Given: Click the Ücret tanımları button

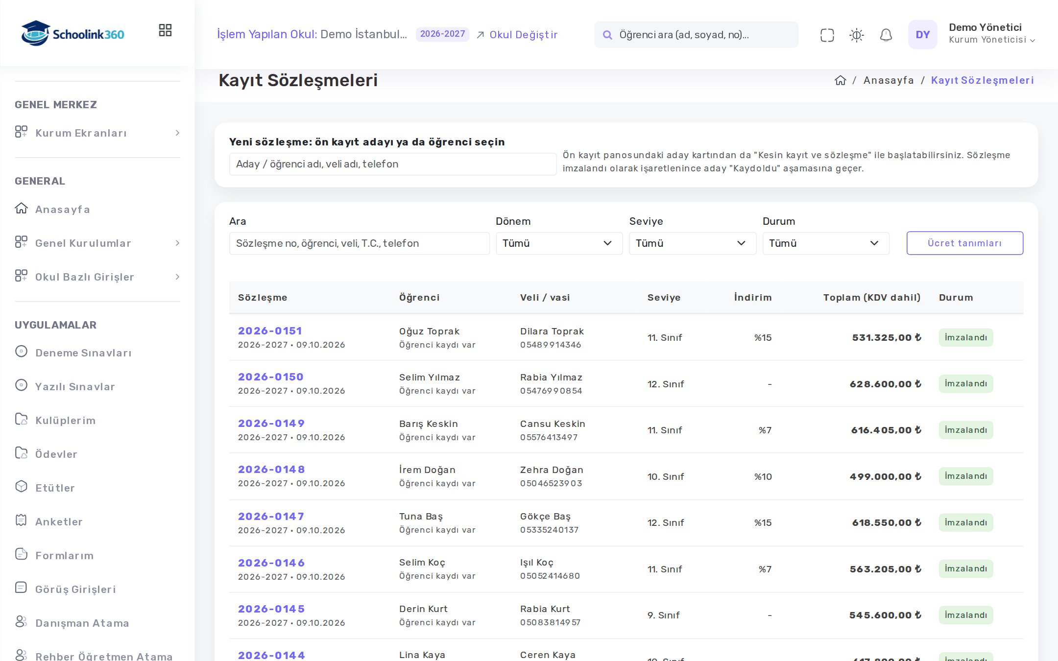Looking at the screenshot, I should coord(964,243).
